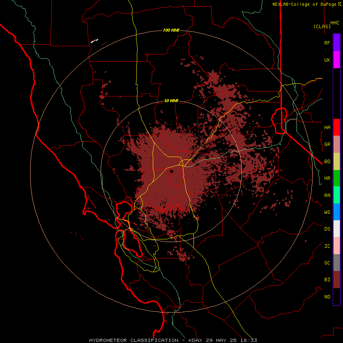Viewport: 343px width, 343px height.
Task: Click the HR green legend swatch
Action: pos(337,178)
